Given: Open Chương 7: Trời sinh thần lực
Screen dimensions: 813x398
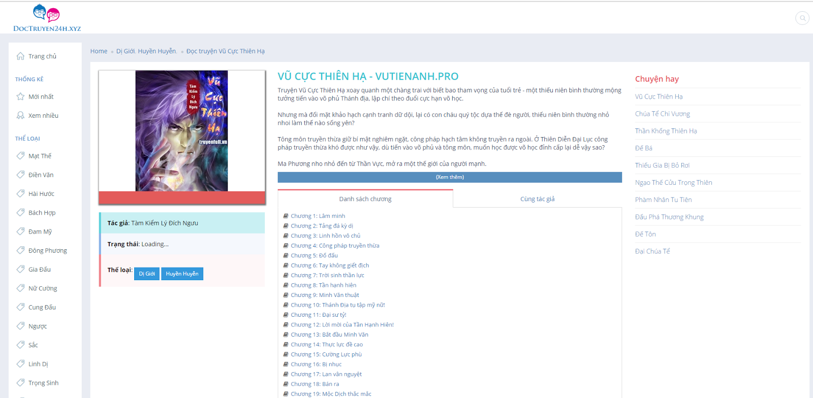Looking at the screenshot, I should tap(327, 275).
